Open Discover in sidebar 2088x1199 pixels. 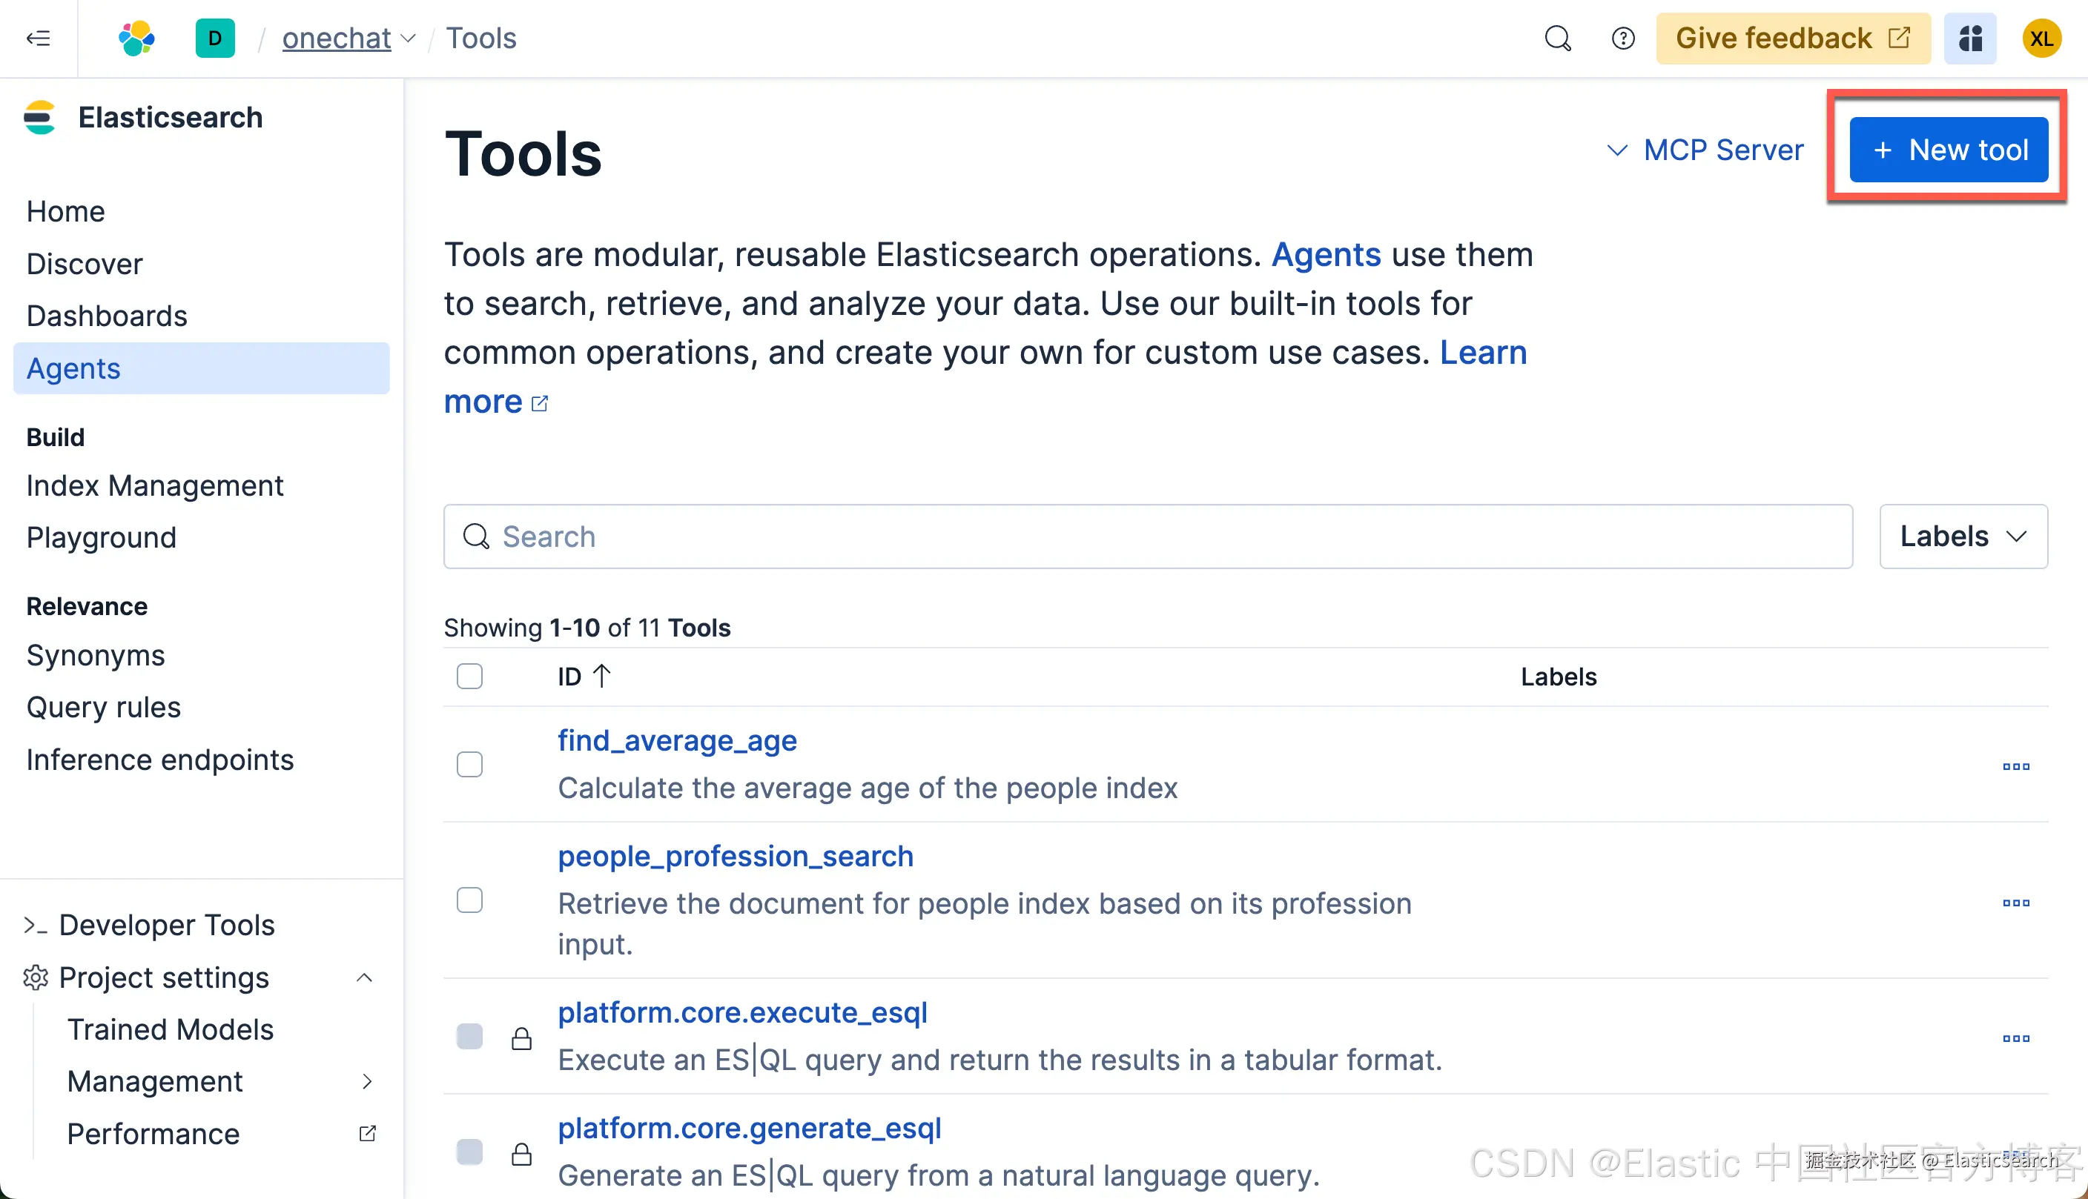pyautogui.click(x=84, y=265)
